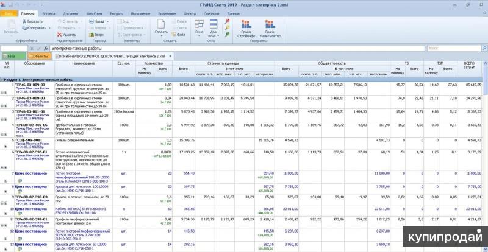Open the Назад dropdown arrow
The width and height of the screenshot is (488, 252).
(x=108, y=21)
